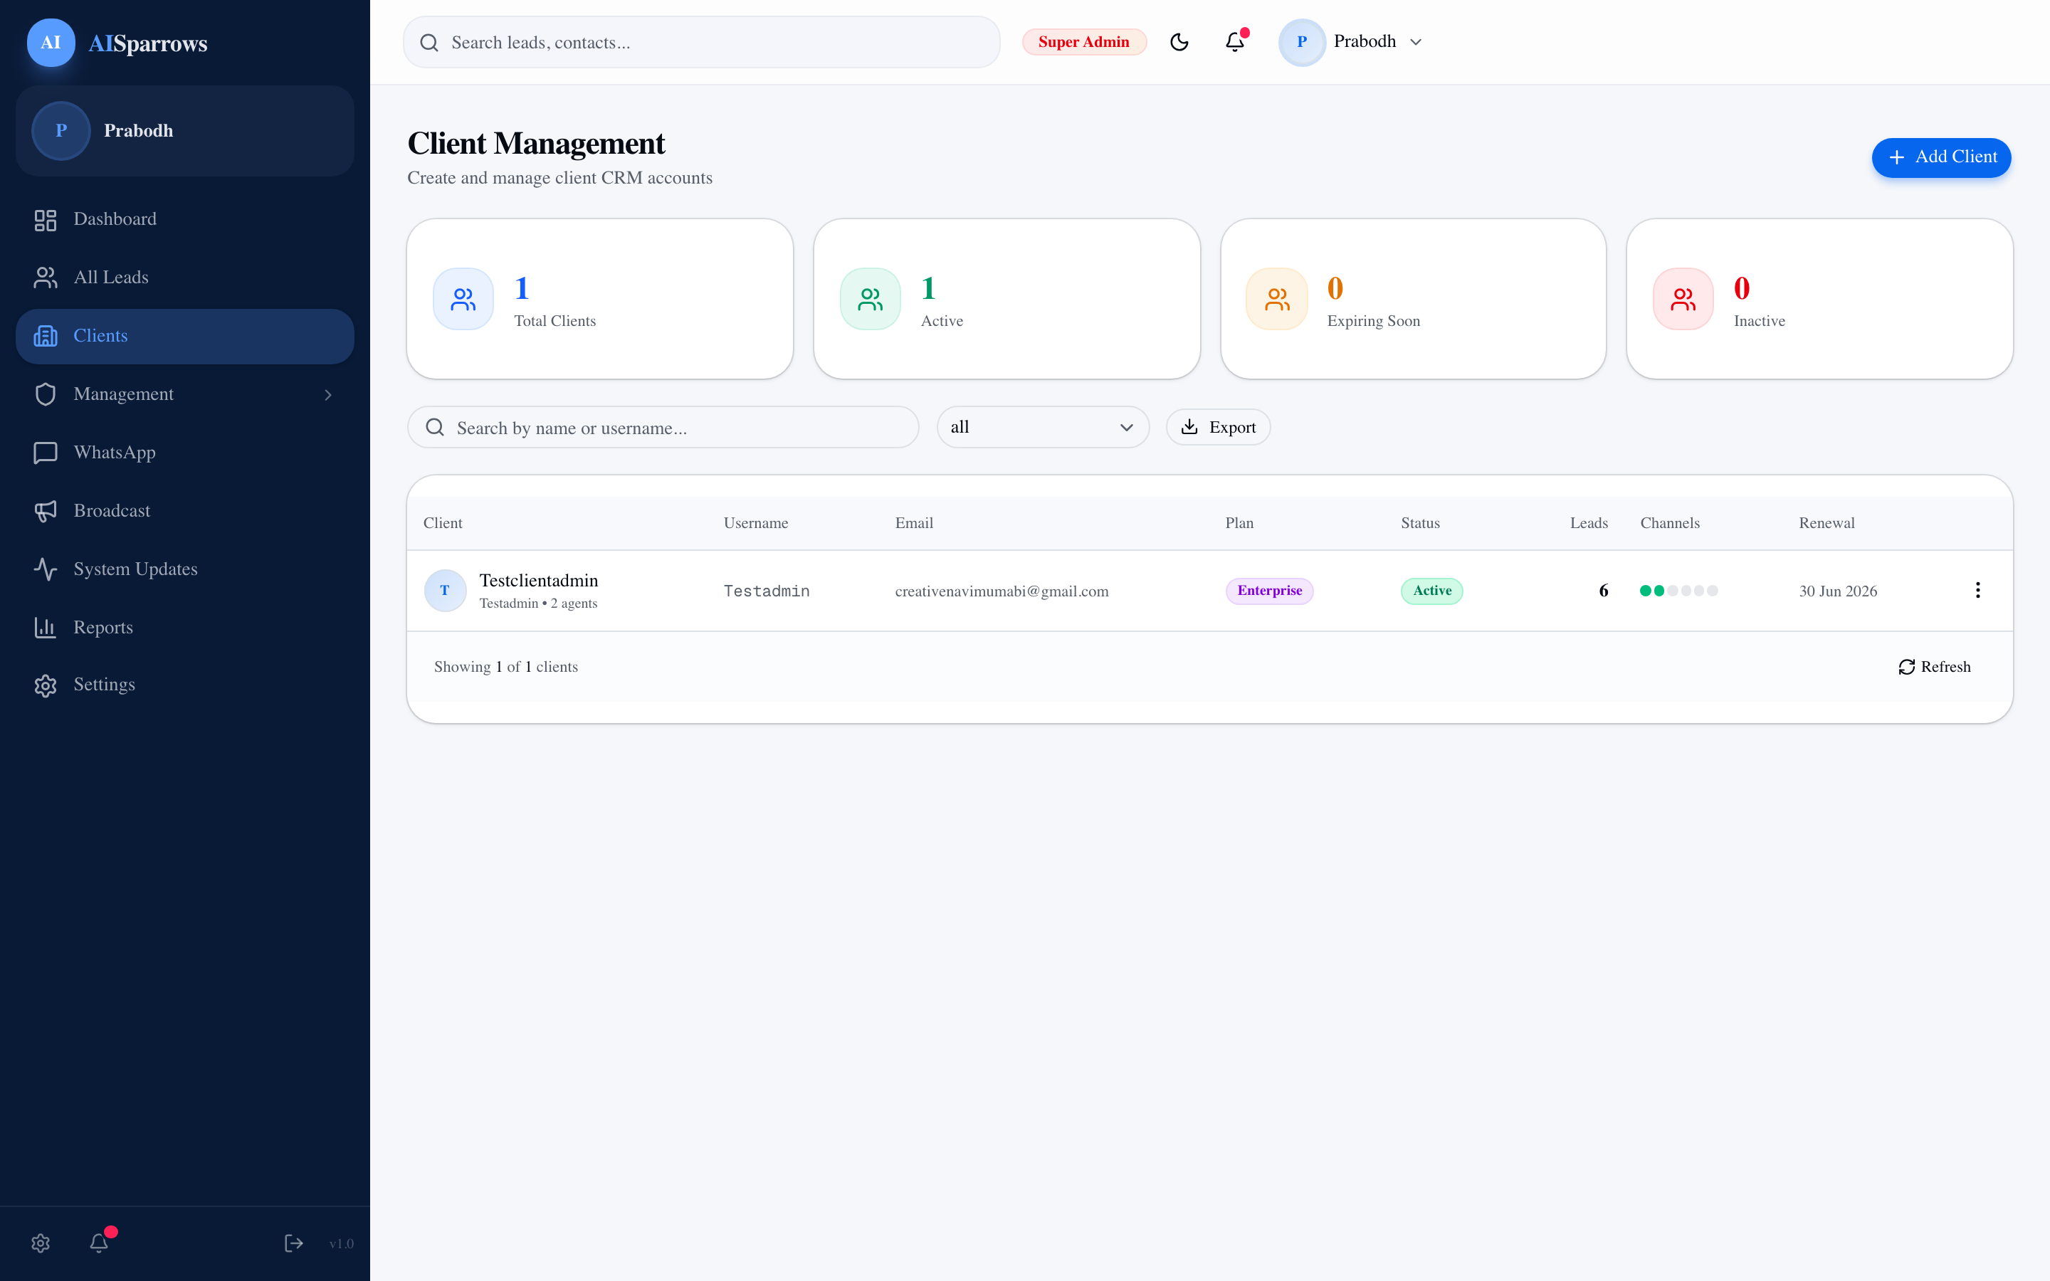Click the Active status badge in row

[x=1431, y=591]
